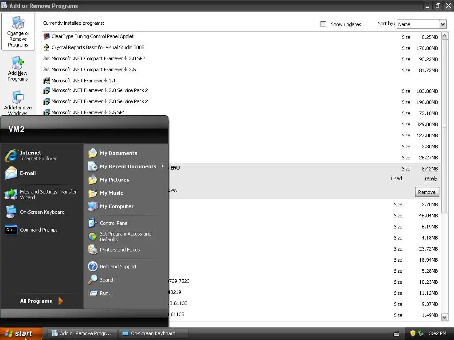Enable Show updates checkbox
454x340 pixels.
tap(323, 24)
